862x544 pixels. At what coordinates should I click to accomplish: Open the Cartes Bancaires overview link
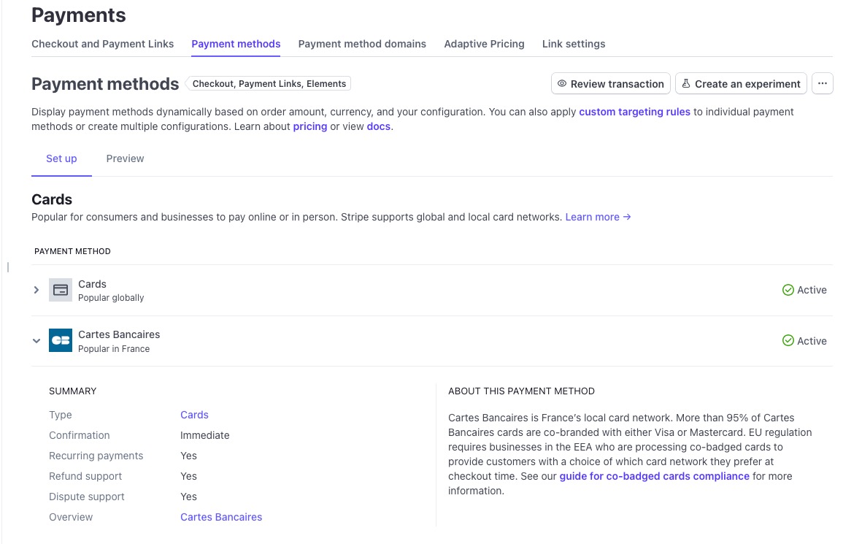tap(221, 517)
